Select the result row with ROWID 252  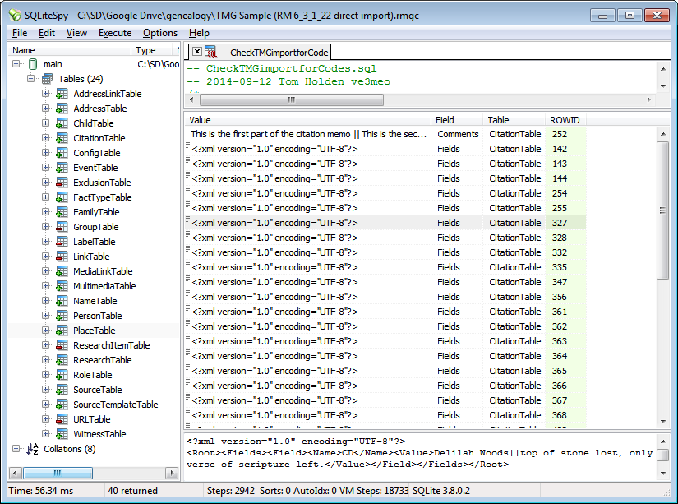coord(385,134)
